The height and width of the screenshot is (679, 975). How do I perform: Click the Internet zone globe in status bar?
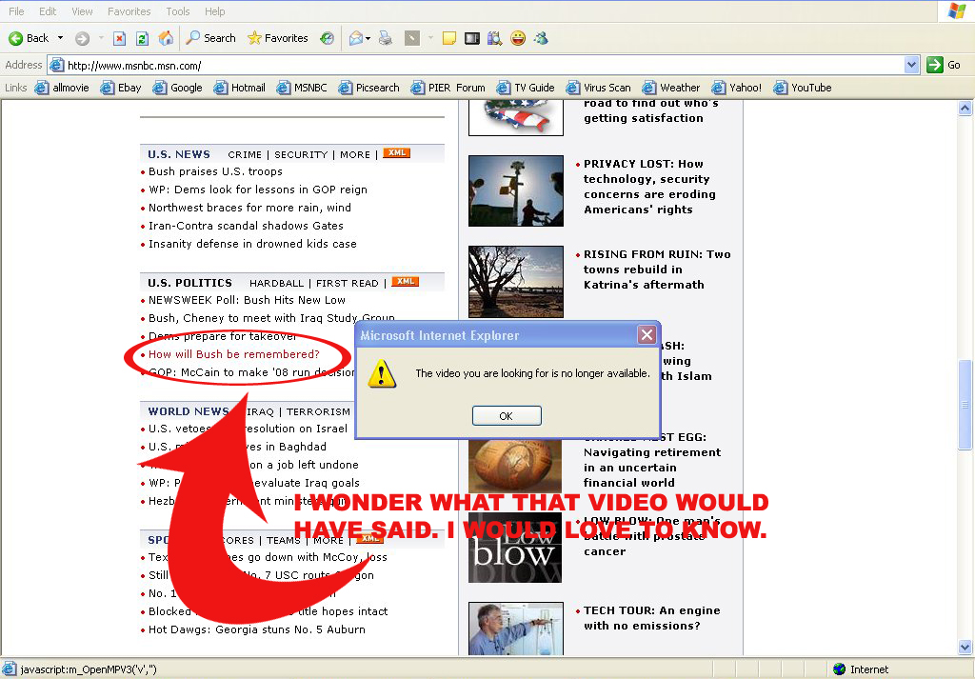tap(840, 669)
